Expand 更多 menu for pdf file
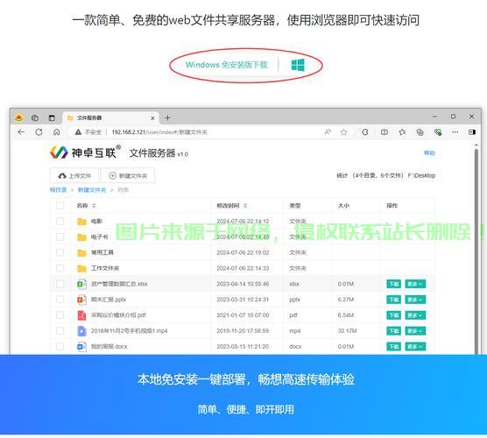The height and width of the screenshot is (438, 487). [415, 315]
